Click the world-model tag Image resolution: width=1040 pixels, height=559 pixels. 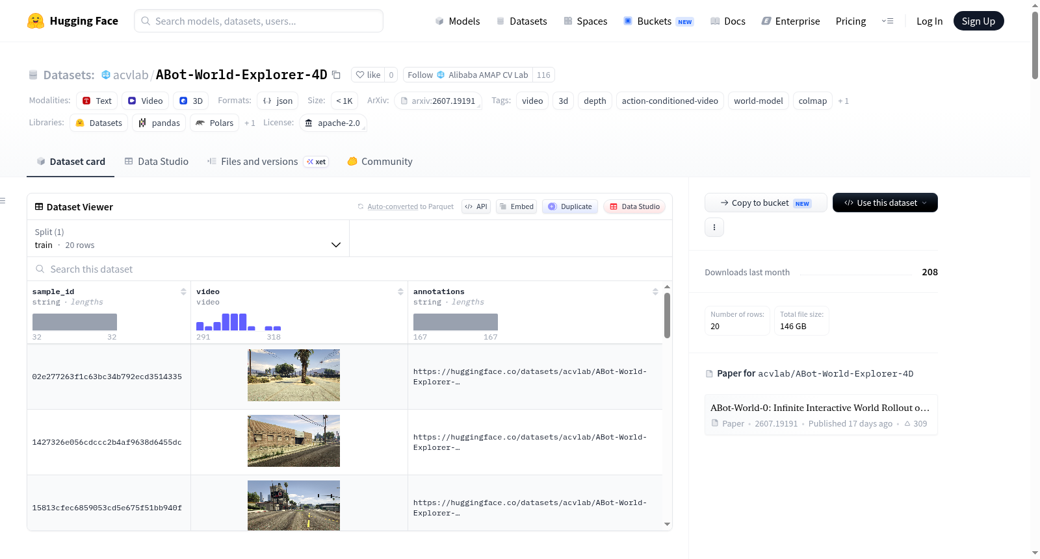(x=759, y=101)
